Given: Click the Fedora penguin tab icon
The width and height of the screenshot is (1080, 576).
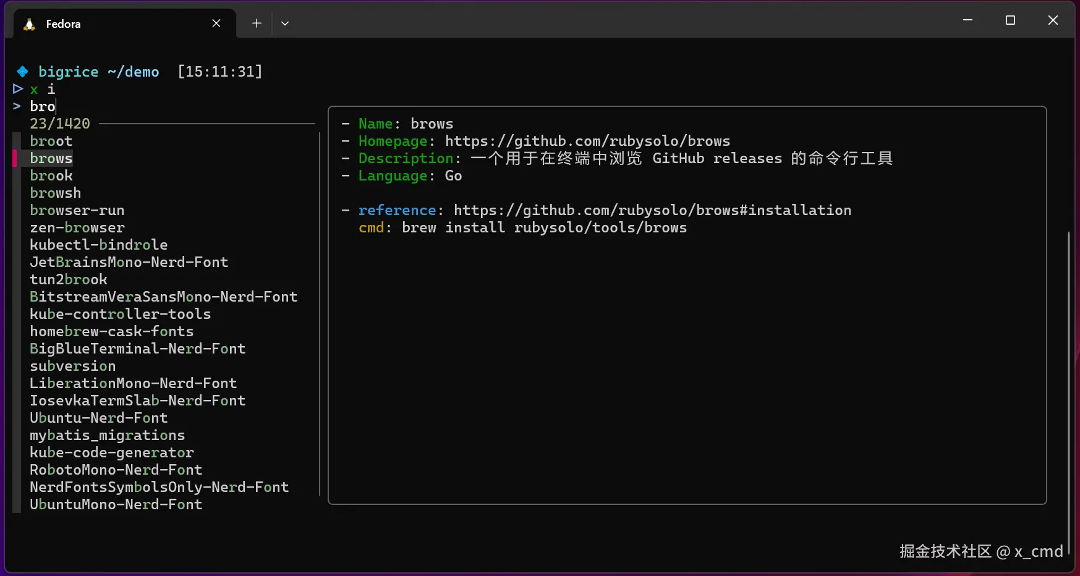Looking at the screenshot, I should 29,24.
